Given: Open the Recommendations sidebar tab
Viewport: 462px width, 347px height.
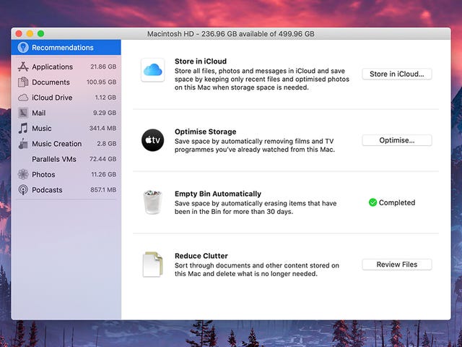Looking at the screenshot, I should [x=66, y=48].
